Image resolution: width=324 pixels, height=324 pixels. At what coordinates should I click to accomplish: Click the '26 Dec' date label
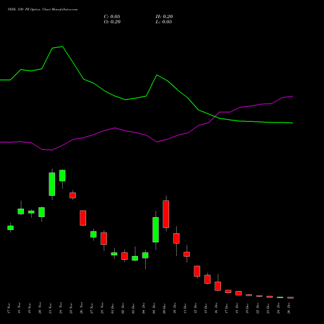click(289, 308)
